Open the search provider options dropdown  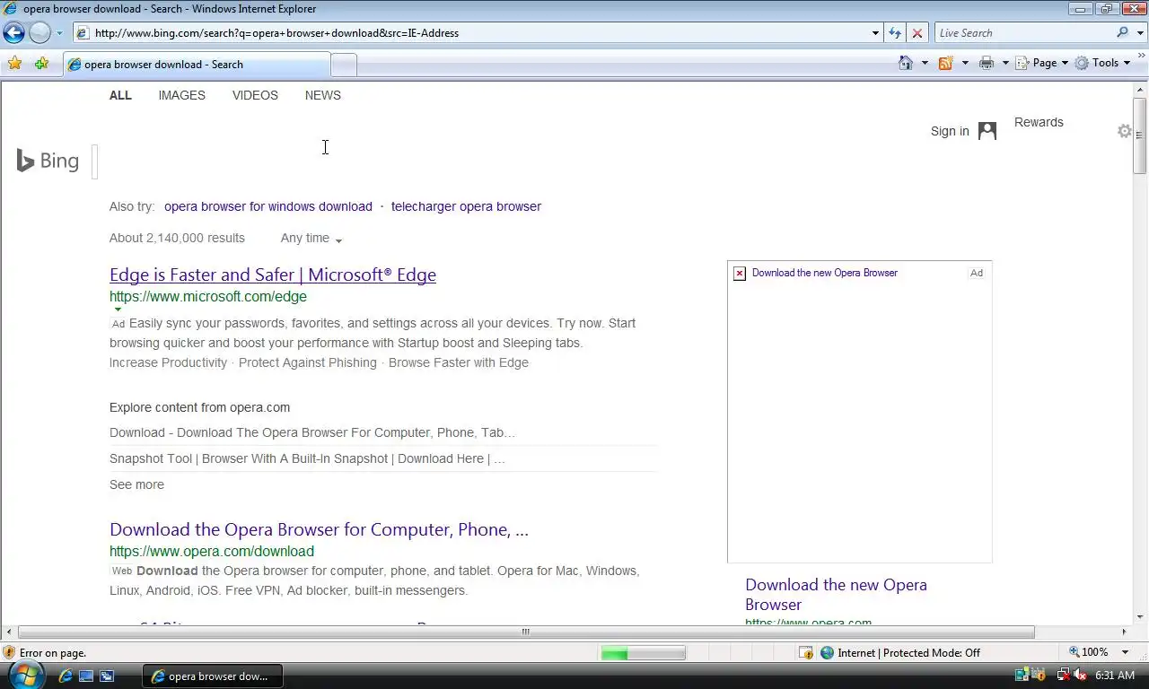[x=1139, y=33]
